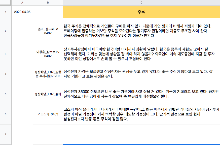Viewport: 220px width, 145px height.
Task: Select row 7 header
Action: point(6,134)
